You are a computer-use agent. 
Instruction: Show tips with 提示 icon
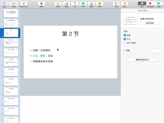pos(125,4)
